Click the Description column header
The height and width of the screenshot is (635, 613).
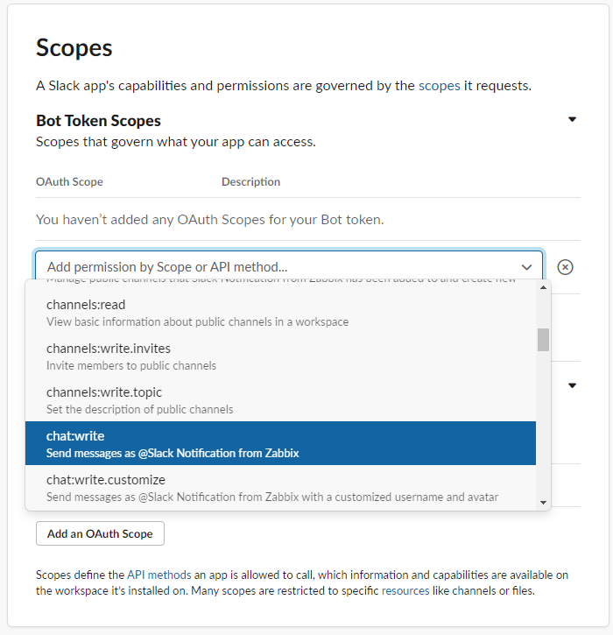tap(250, 182)
